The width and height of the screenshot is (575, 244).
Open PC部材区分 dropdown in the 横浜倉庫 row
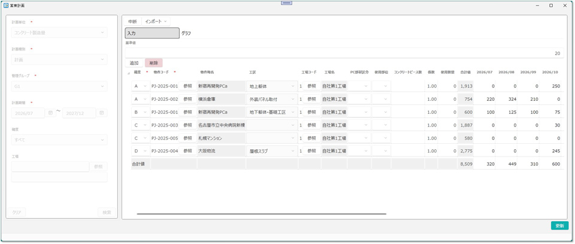(359, 99)
